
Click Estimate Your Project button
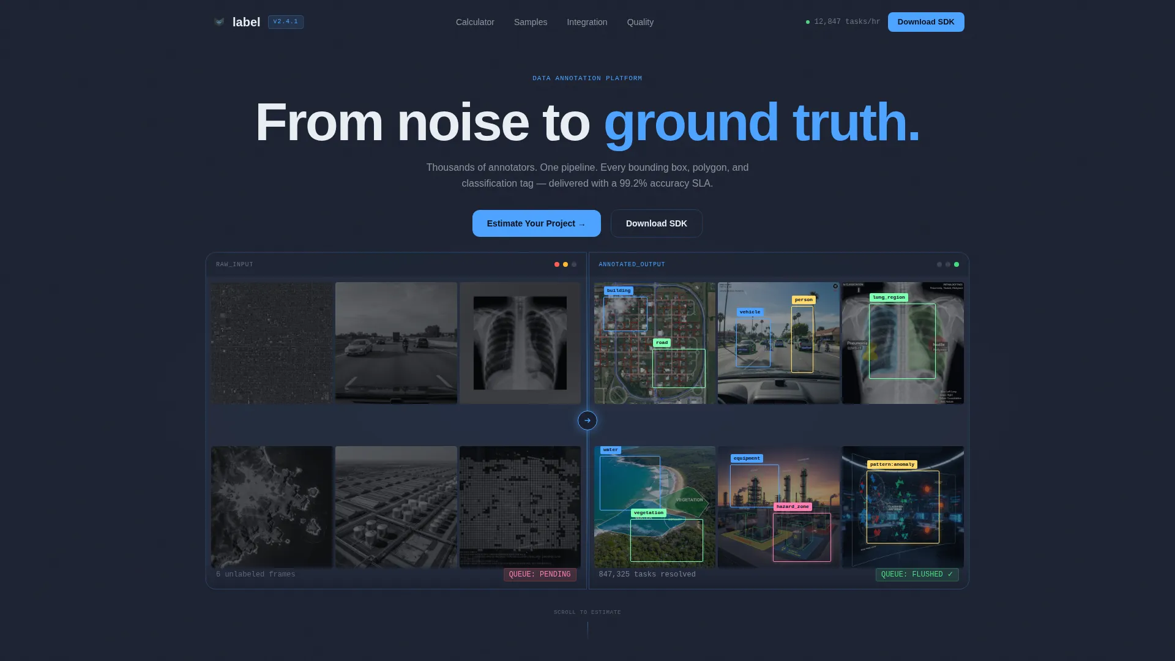pyautogui.click(x=537, y=223)
